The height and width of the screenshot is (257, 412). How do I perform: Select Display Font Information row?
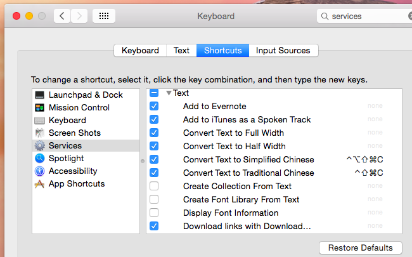(x=274, y=213)
